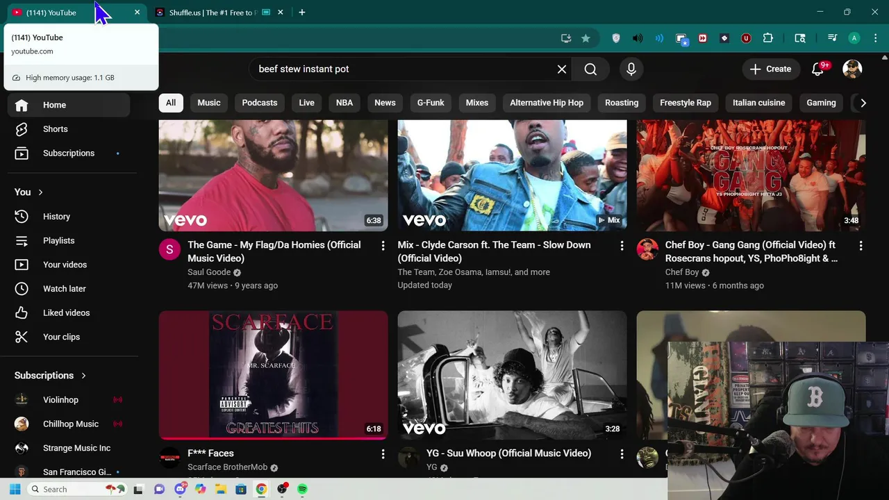
Task: Open File Explorer from the taskbar
Action: pos(221,490)
